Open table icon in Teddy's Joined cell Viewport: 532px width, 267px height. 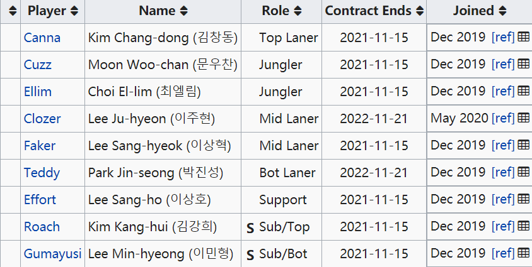[524, 172]
